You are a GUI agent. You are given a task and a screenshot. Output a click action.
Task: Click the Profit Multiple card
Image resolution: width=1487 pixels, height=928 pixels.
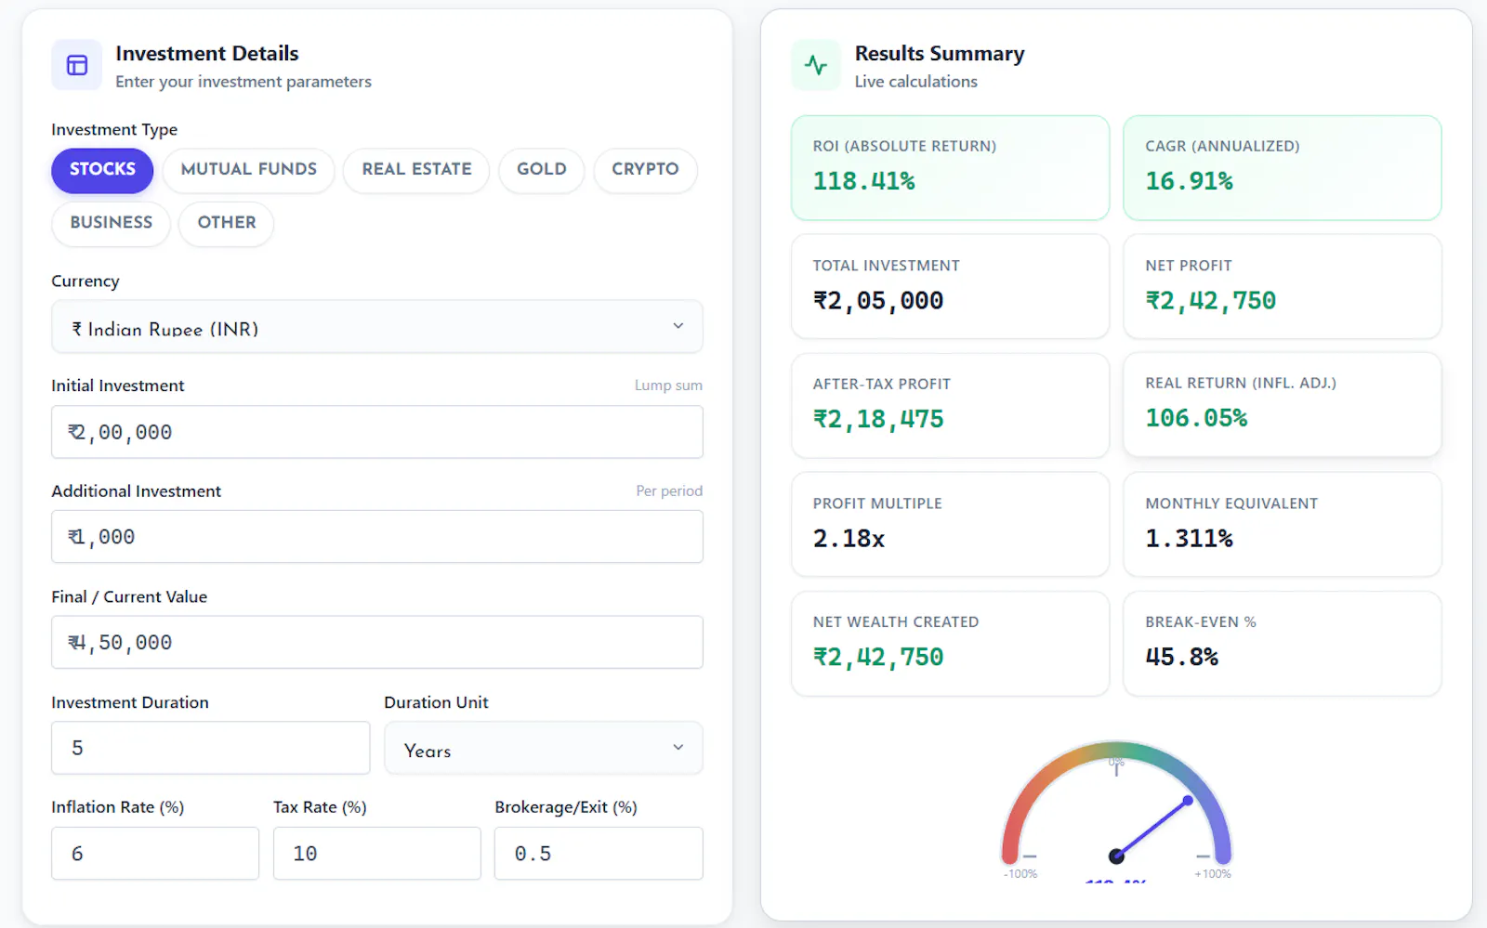[950, 525]
